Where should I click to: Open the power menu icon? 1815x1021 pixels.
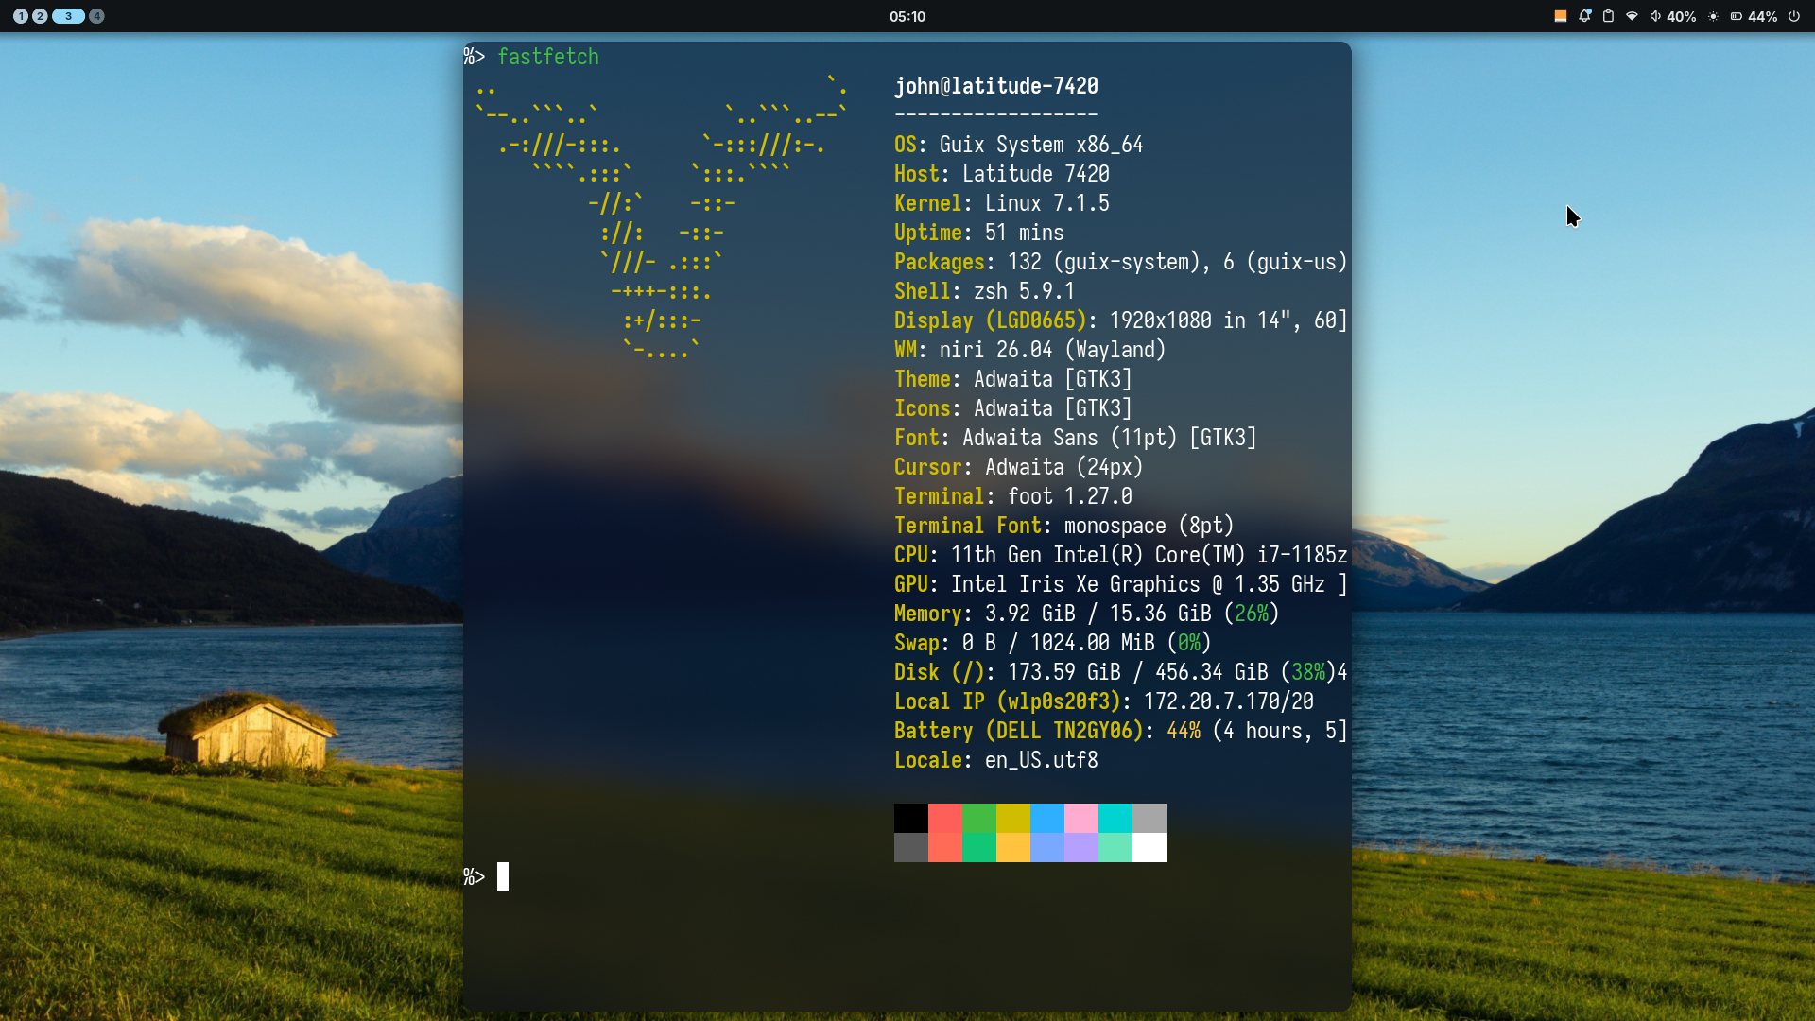(x=1794, y=16)
